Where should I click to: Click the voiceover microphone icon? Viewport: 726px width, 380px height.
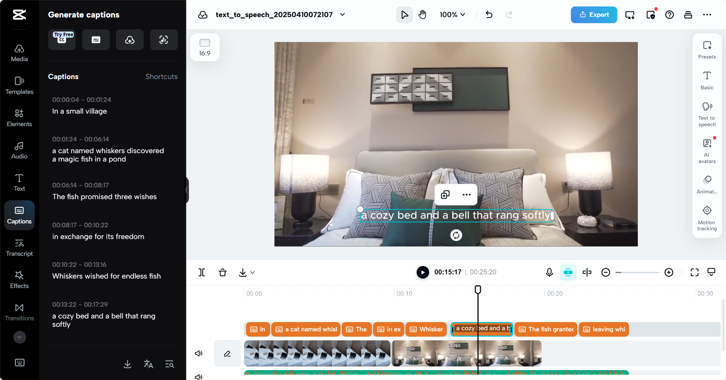pyautogui.click(x=549, y=272)
